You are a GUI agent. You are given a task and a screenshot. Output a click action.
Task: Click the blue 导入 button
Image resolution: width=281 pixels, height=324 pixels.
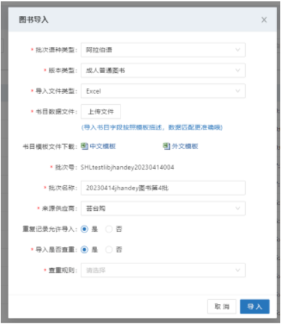[x=255, y=306]
